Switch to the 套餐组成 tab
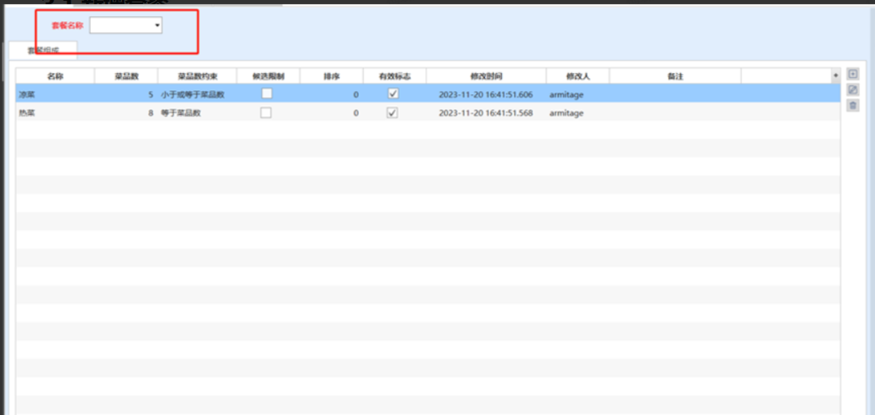The height and width of the screenshot is (415, 875). [x=43, y=50]
